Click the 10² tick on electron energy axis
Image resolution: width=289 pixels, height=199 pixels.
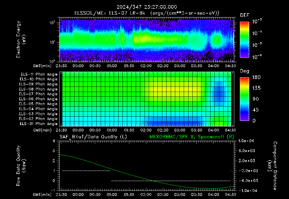coord(52,23)
